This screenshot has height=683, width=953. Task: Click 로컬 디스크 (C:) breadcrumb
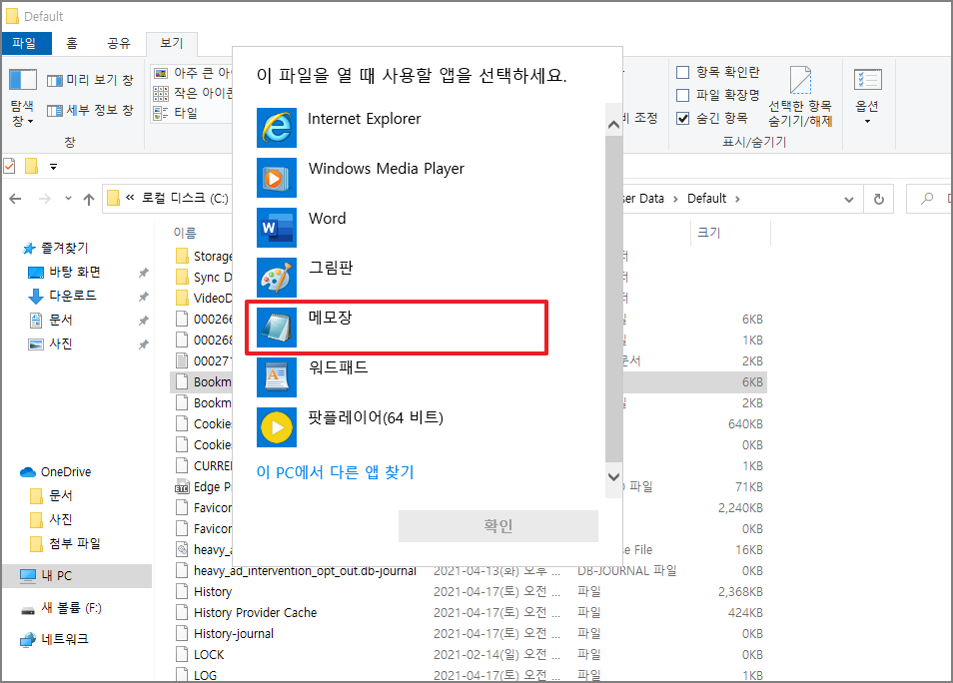pos(186,198)
